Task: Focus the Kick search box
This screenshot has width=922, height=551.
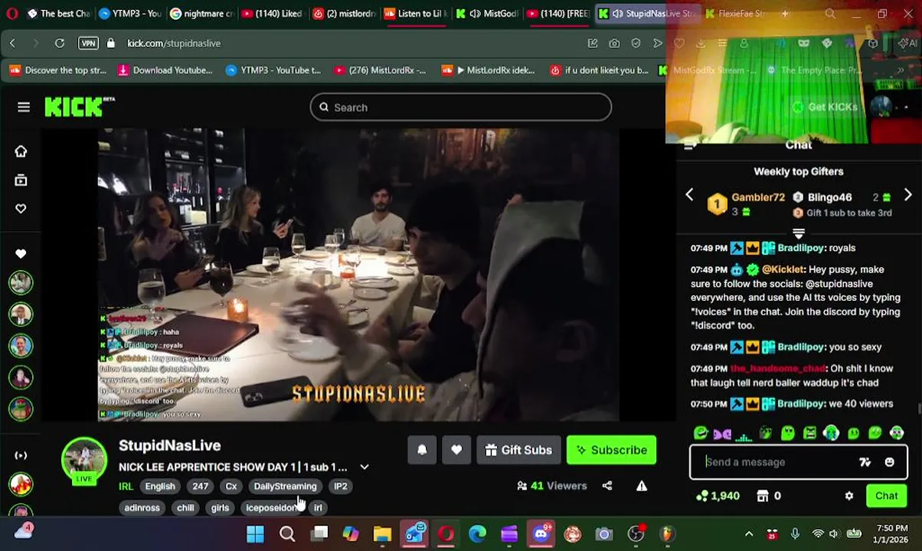Action: (460, 107)
